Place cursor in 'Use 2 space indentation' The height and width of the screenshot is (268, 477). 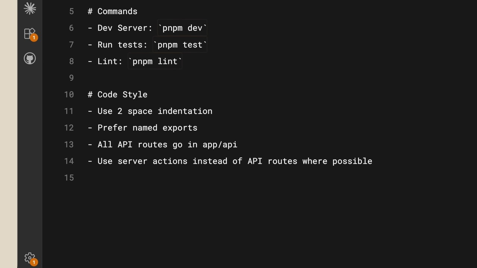[155, 111]
